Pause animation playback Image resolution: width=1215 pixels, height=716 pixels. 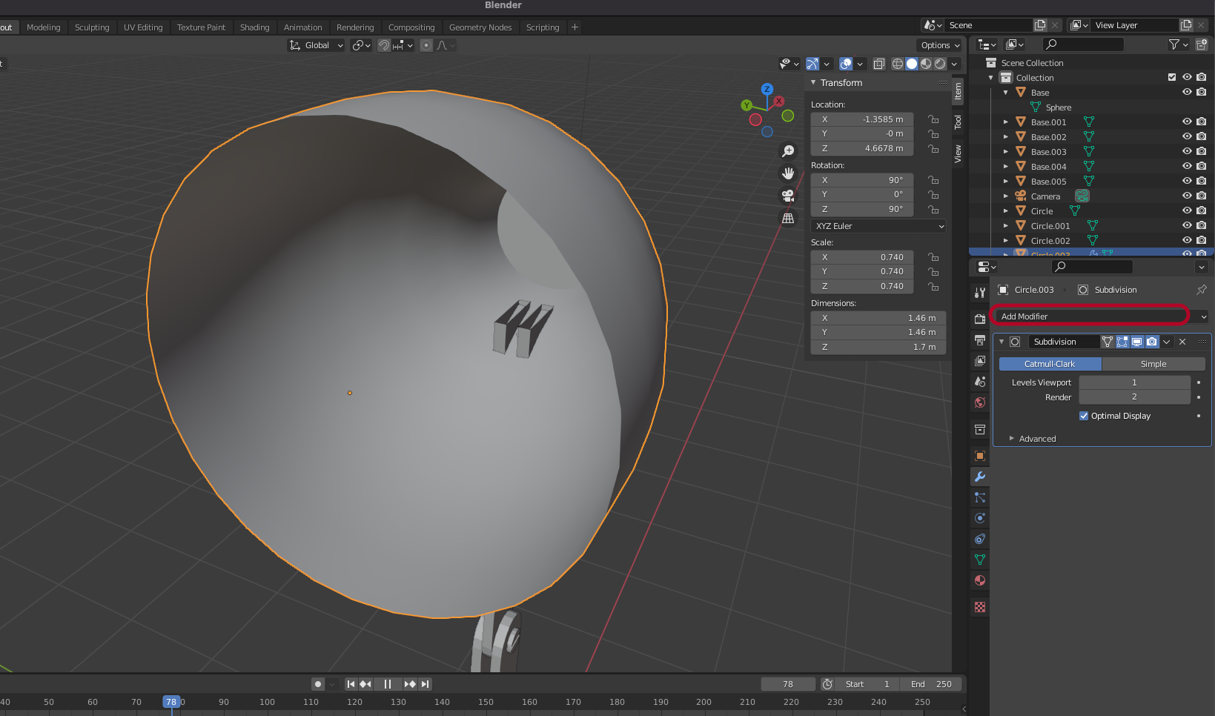[x=387, y=684]
